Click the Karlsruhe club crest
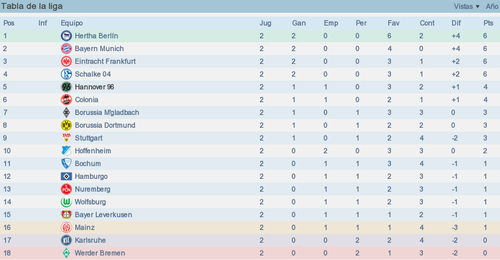Screen dimensions: 500x260 point(66,240)
